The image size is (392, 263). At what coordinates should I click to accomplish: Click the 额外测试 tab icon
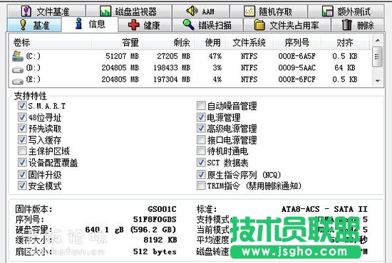tap(328, 11)
